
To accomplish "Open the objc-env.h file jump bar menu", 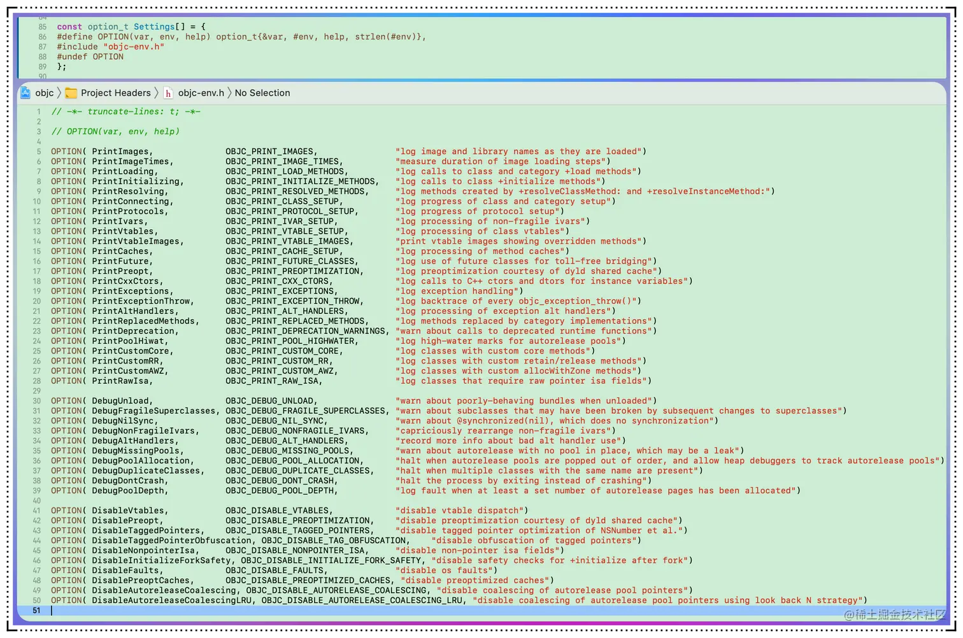I will pos(201,93).
